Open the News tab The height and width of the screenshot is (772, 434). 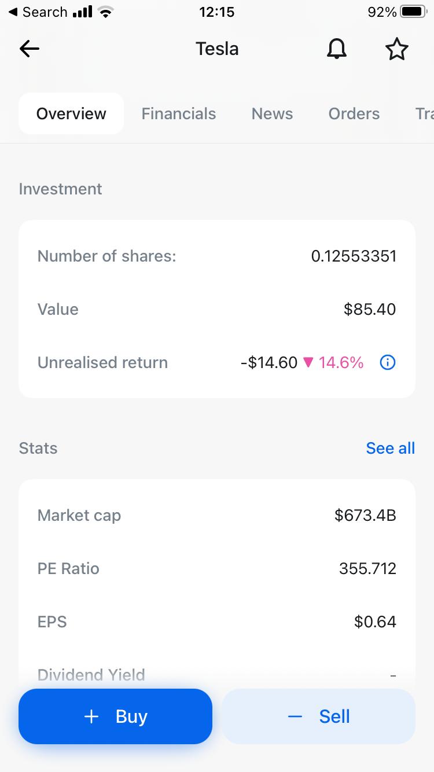[272, 113]
